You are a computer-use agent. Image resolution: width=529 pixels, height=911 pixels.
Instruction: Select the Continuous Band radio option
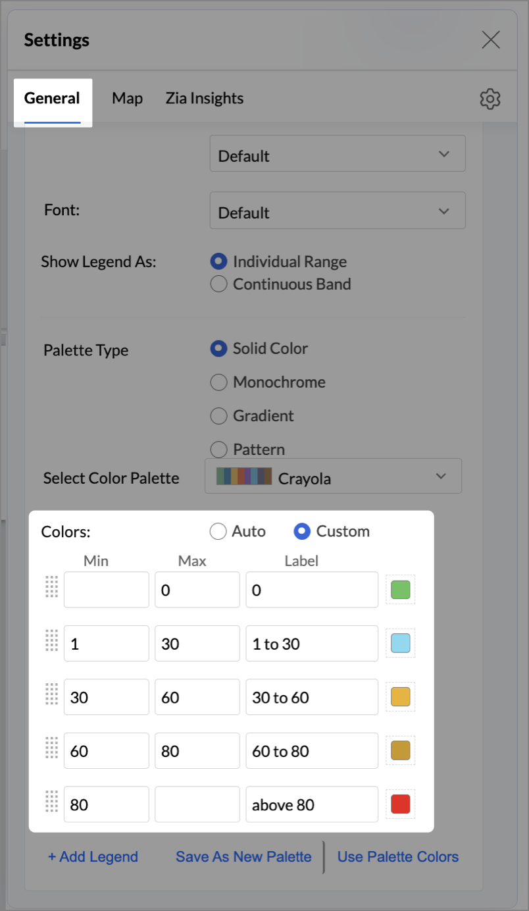pyautogui.click(x=218, y=284)
